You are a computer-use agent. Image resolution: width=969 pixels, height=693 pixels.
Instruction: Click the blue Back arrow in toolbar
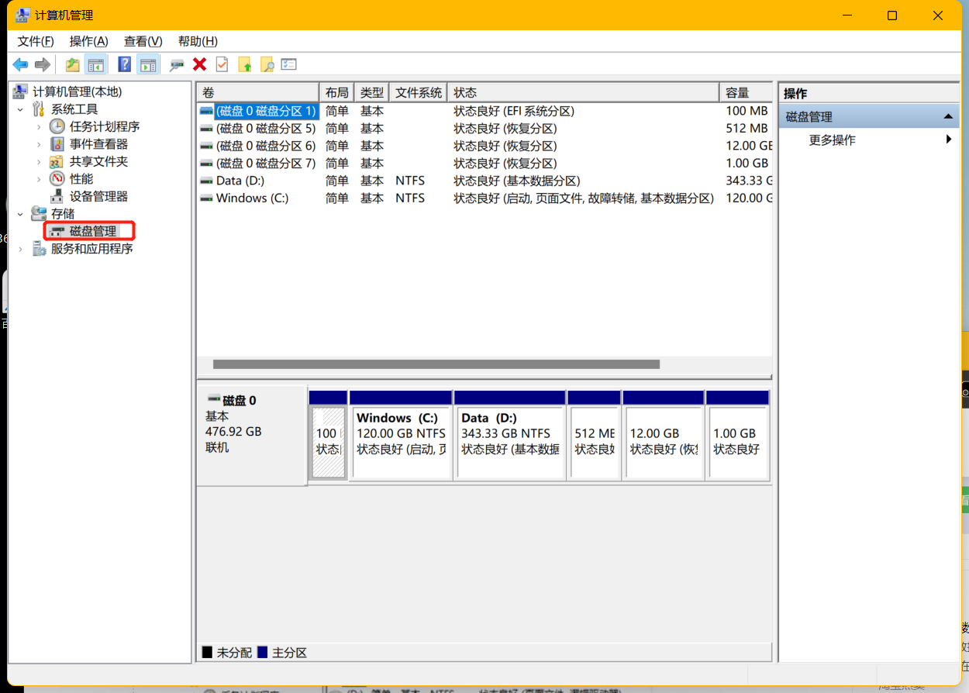(x=20, y=65)
